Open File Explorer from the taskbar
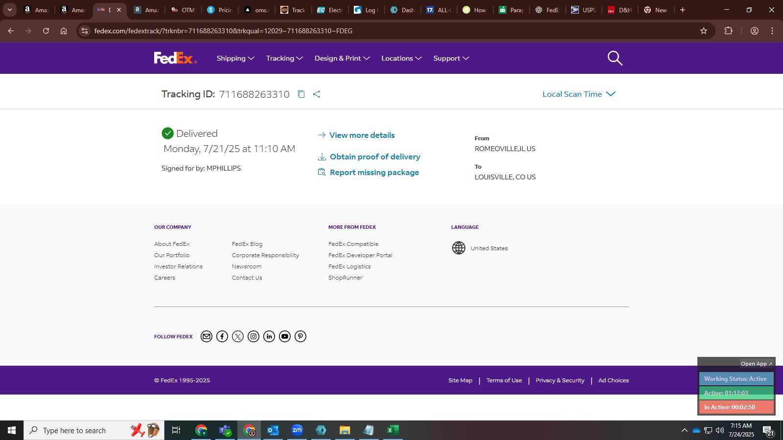The width and height of the screenshot is (783, 440). [345, 430]
